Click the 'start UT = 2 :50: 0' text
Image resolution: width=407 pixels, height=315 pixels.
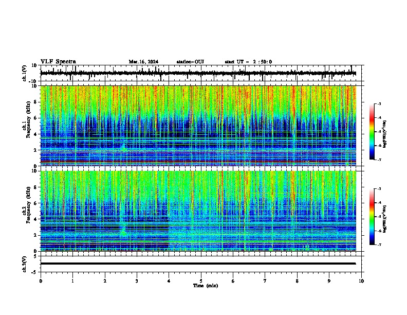[248, 62]
